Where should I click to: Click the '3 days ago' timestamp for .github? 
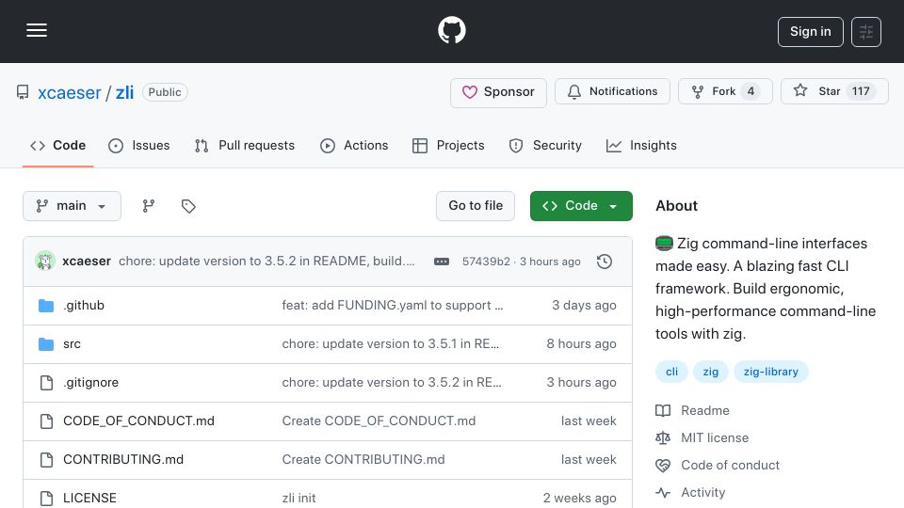point(584,305)
